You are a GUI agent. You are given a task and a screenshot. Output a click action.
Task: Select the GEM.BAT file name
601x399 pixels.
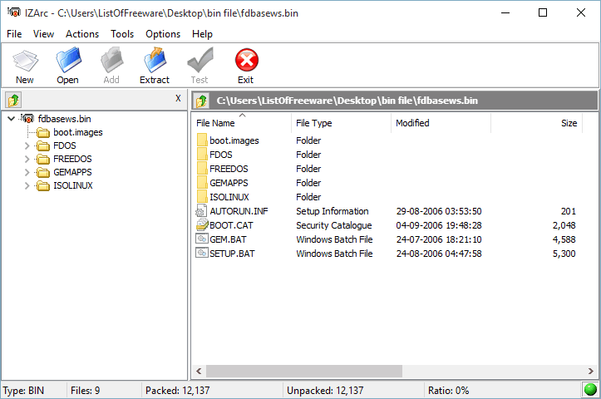tap(228, 239)
